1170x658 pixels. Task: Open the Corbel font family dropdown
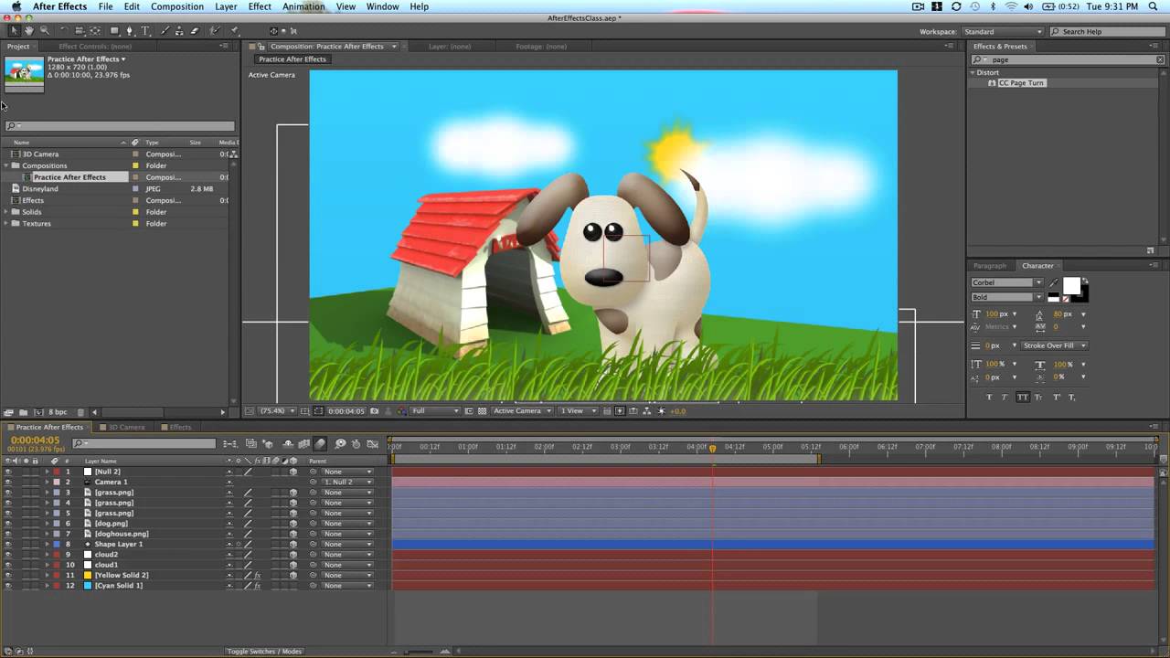click(x=1006, y=282)
